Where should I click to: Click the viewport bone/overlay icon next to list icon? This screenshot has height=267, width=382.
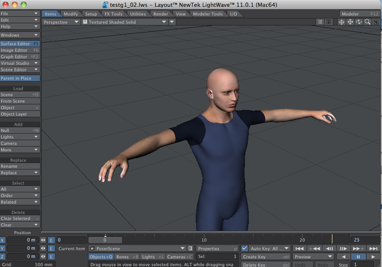[329, 22]
